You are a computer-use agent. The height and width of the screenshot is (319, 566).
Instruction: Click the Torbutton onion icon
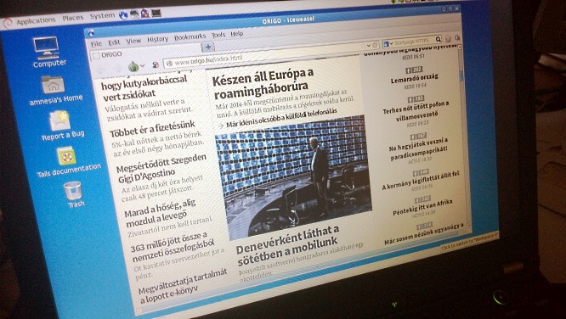[x=133, y=66]
